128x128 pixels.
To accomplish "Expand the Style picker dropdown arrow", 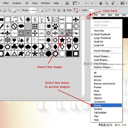I will 80,10.
